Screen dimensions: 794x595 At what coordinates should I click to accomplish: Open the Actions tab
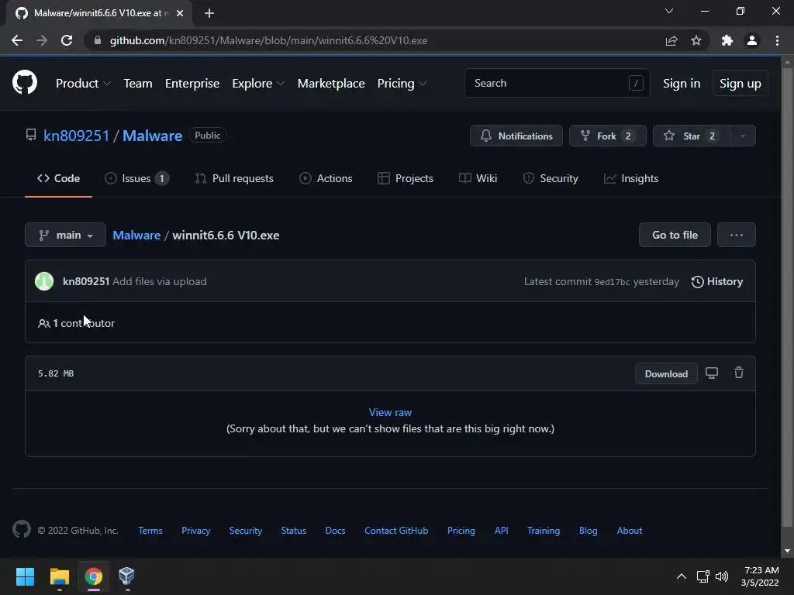326,178
